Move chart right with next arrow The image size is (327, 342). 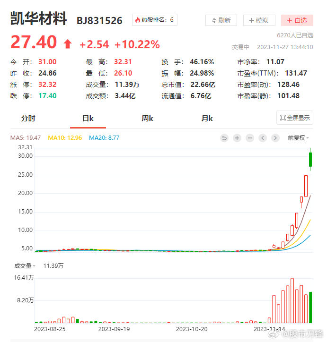coord(275,138)
